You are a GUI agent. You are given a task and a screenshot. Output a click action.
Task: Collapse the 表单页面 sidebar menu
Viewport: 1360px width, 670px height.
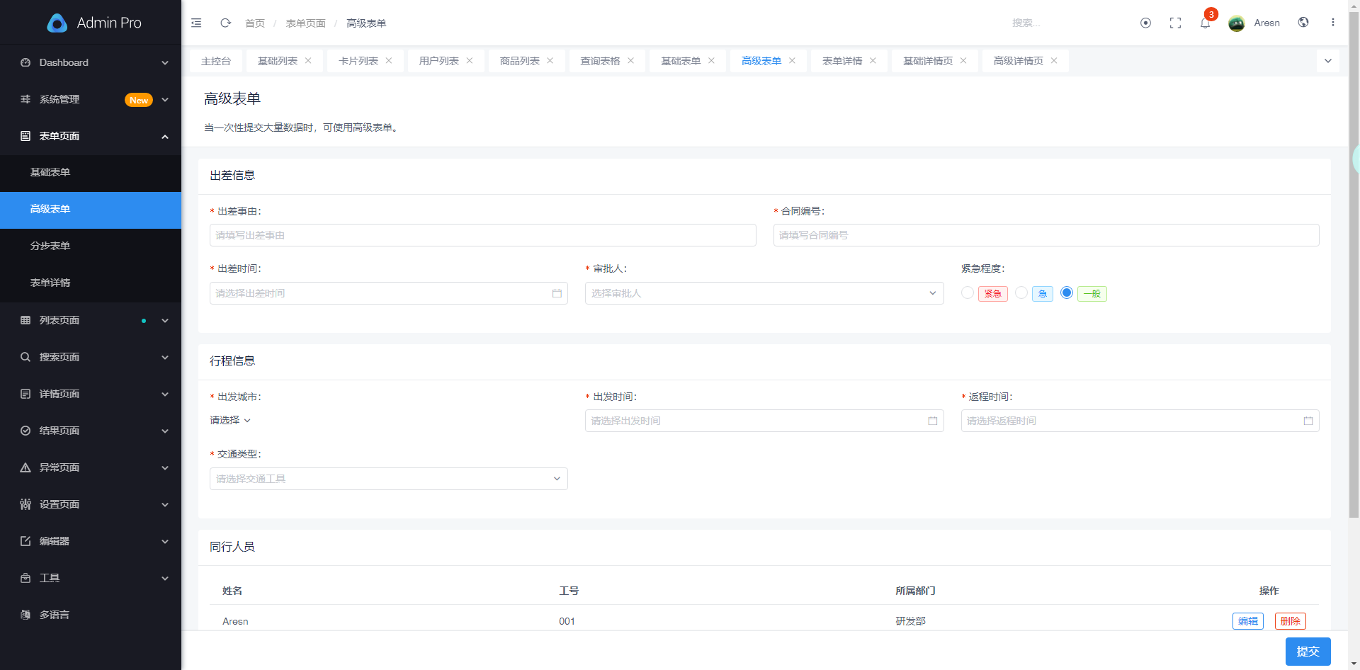(x=91, y=136)
